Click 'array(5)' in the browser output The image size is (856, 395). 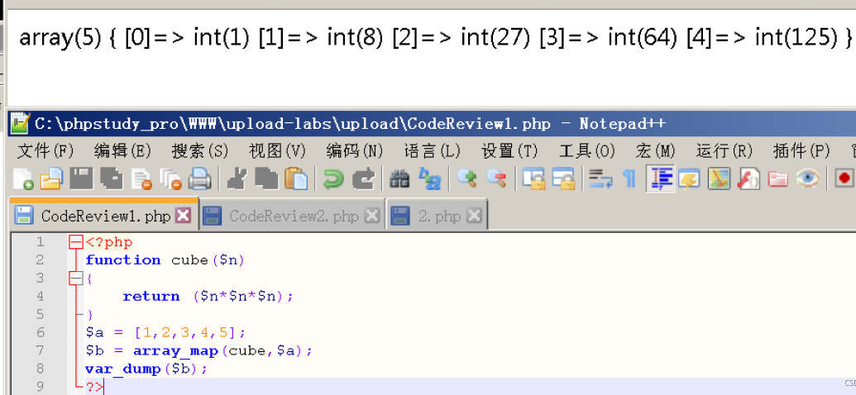pos(60,38)
